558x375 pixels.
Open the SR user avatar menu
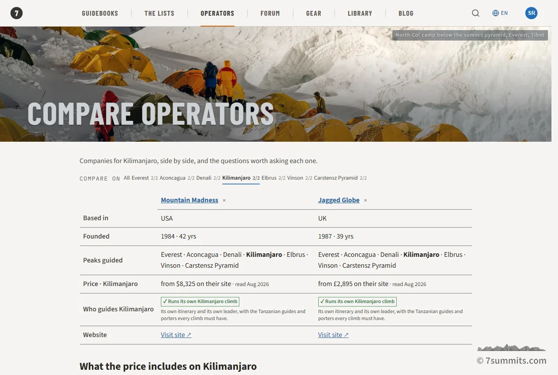[531, 13]
